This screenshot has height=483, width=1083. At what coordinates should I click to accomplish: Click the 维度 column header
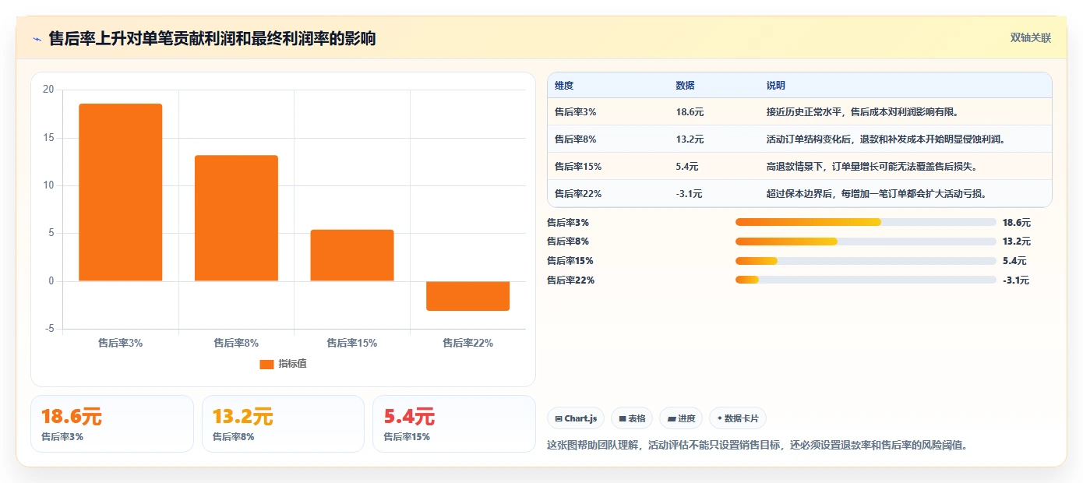(x=564, y=86)
